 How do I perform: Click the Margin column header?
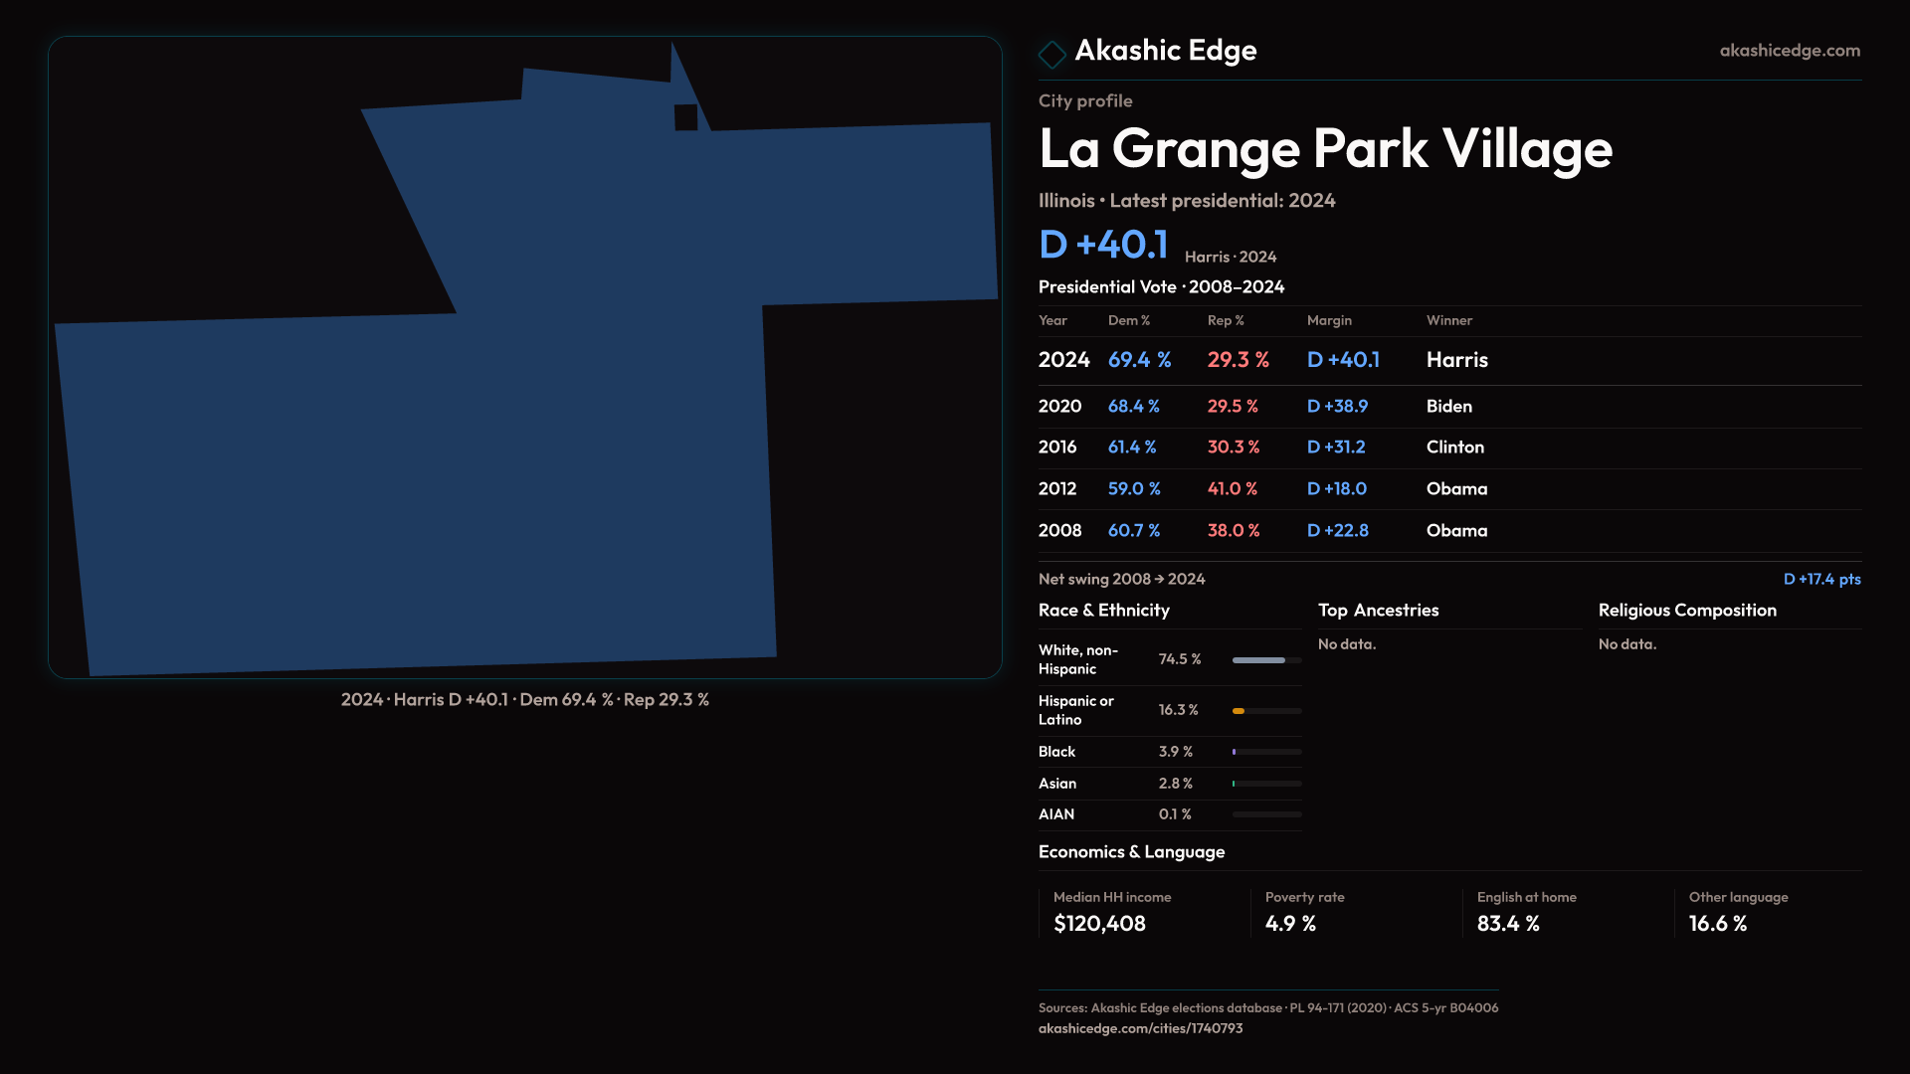[1329, 320]
